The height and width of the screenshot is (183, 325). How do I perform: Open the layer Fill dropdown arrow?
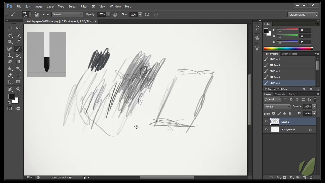click(x=314, y=113)
